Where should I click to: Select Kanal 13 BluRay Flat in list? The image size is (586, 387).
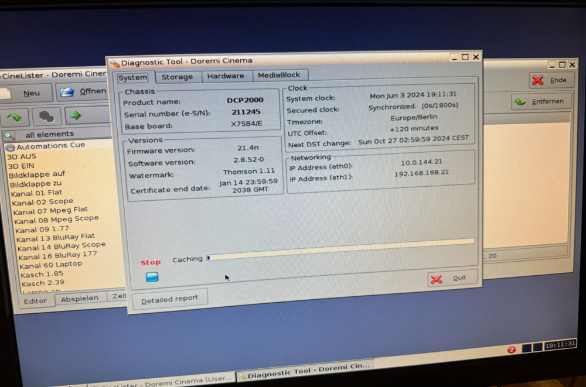tap(55, 238)
